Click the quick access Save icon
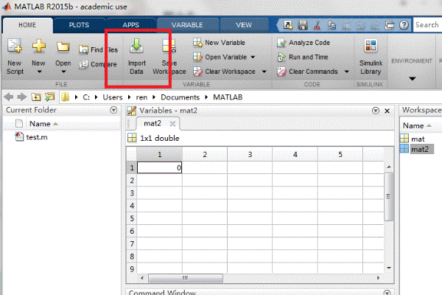442x295 pixels. click(303, 25)
